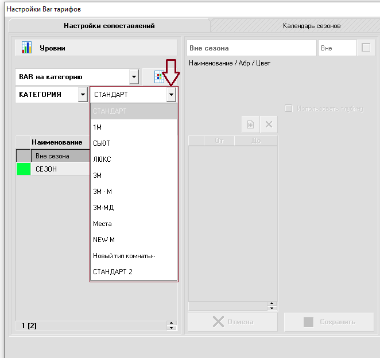Pick Новый тип комнаты option
Screen dimensions: 380x358
click(x=124, y=255)
